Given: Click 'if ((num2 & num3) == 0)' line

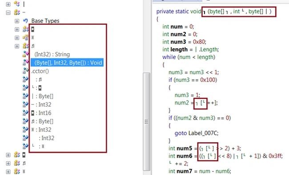Looking at the screenshot, I should [x=200, y=118].
